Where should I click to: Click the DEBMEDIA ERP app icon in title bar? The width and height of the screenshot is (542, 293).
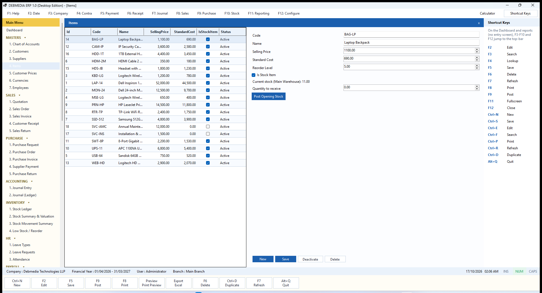click(5, 5)
